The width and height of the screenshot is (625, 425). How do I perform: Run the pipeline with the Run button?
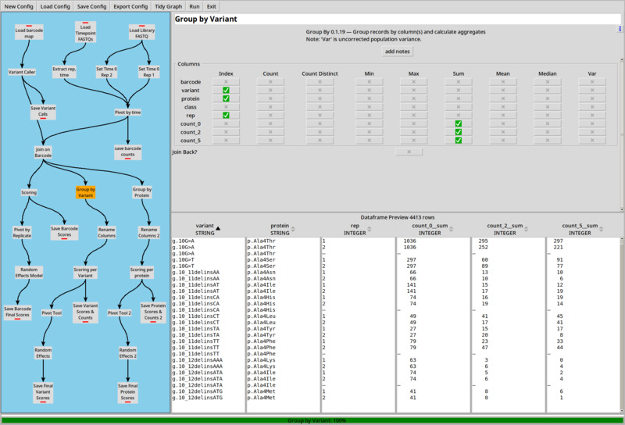point(195,6)
